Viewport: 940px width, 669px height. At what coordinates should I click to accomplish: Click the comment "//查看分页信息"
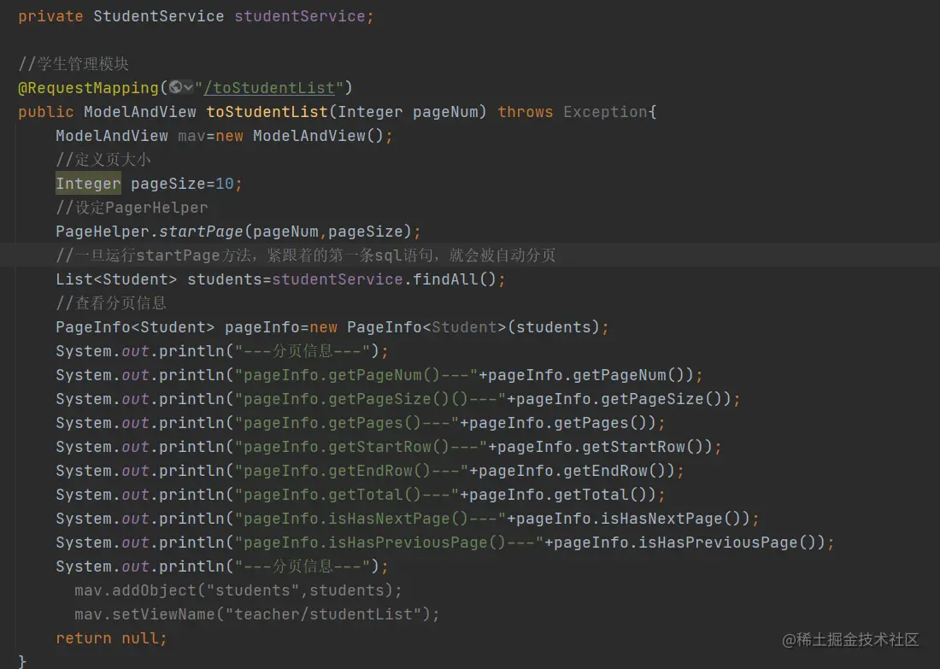111,302
